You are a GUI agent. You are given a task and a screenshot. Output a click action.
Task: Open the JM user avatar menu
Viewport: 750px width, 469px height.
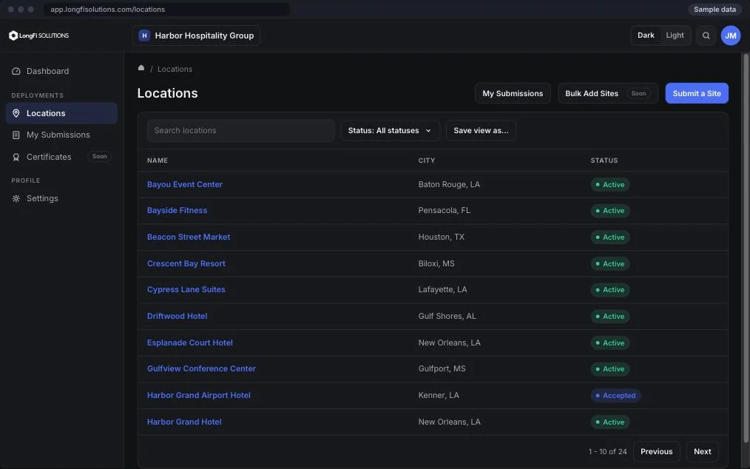(730, 36)
